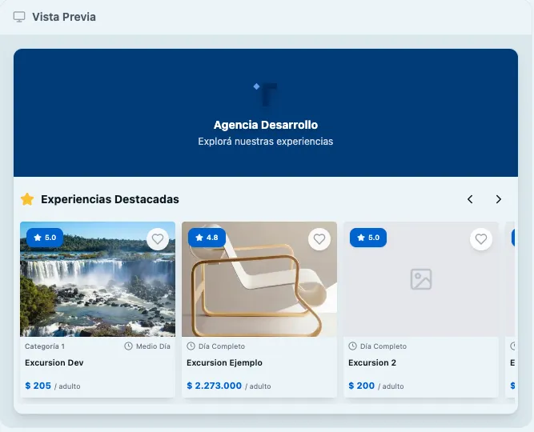
Task: Click the monitor icon beside Vista Previa
Action: point(19,17)
